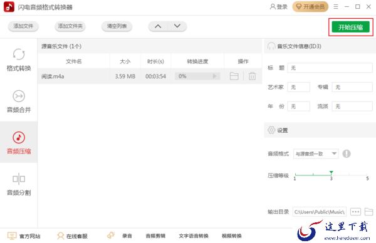
Task: Switch to 音频合并 audio merge tab
Action: [19, 101]
